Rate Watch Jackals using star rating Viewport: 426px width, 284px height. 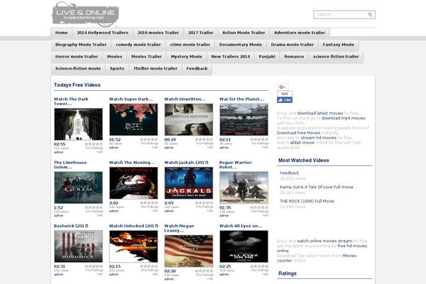204,203
